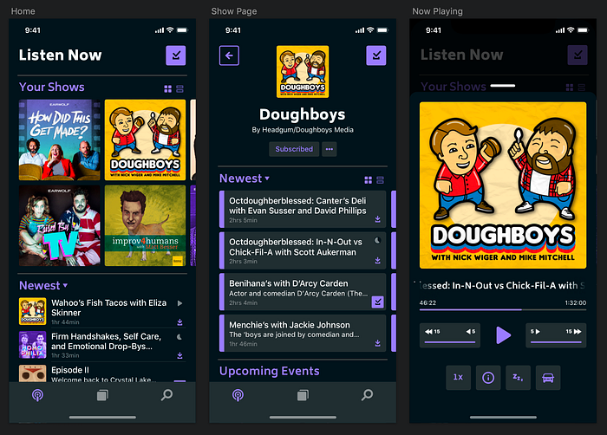Tap the checkmark queue button on Home screen

176,55
